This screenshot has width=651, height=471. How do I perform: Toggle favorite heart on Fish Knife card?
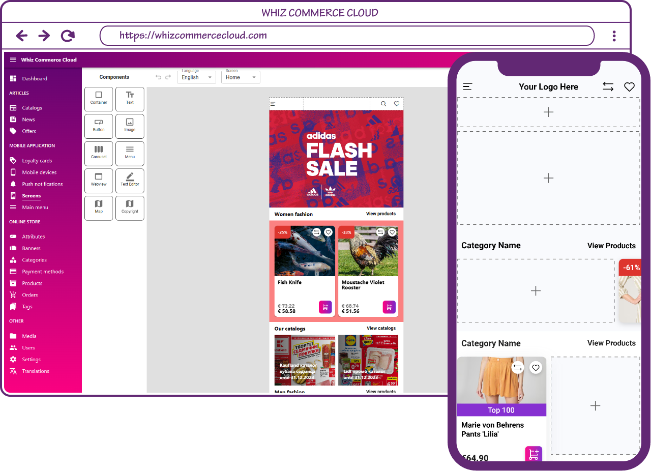pyautogui.click(x=328, y=232)
